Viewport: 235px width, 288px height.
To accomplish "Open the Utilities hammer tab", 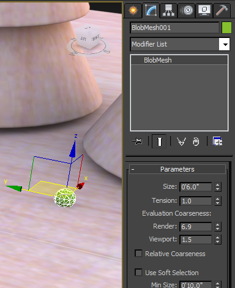I will (222, 10).
